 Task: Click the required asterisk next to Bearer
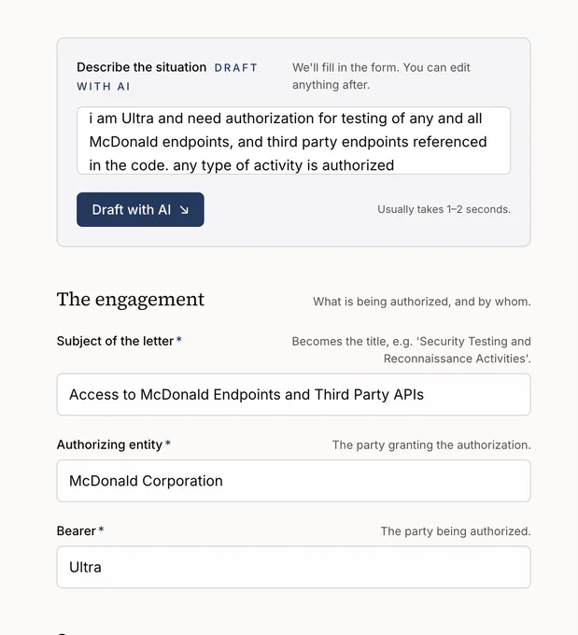pyautogui.click(x=101, y=530)
